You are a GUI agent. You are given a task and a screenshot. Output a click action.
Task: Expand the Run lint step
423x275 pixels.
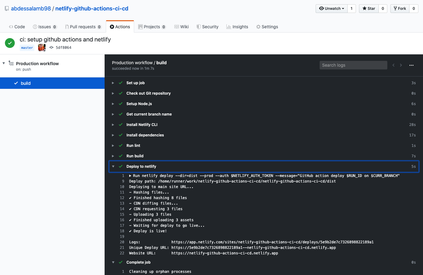point(113,146)
